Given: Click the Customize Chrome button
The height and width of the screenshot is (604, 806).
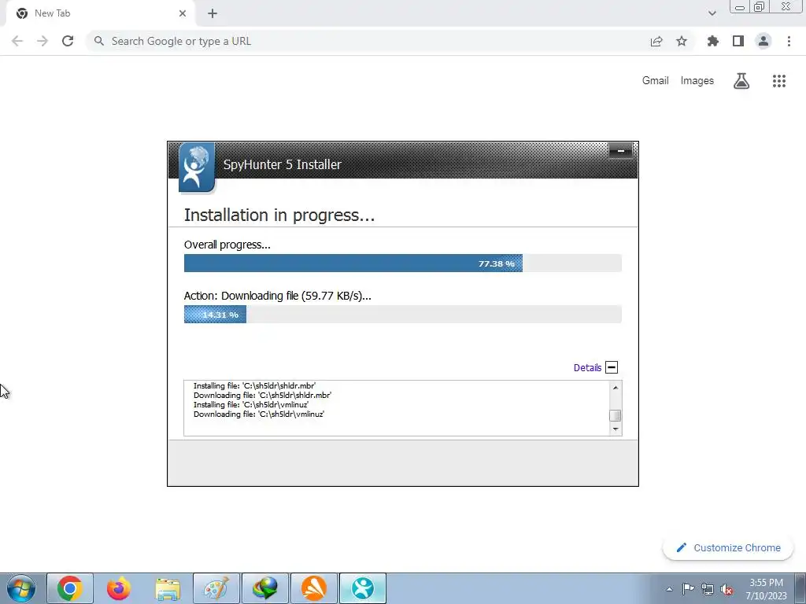Looking at the screenshot, I should pyautogui.click(x=728, y=548).
